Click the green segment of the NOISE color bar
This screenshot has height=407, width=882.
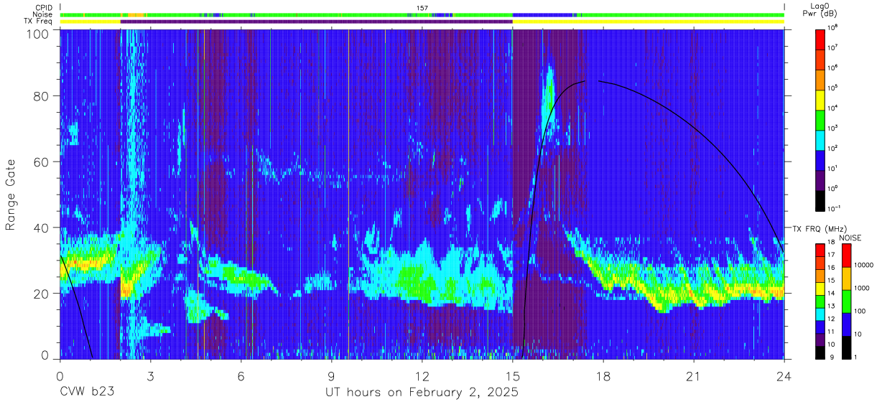pyautogui.click(x=848, y=301)
